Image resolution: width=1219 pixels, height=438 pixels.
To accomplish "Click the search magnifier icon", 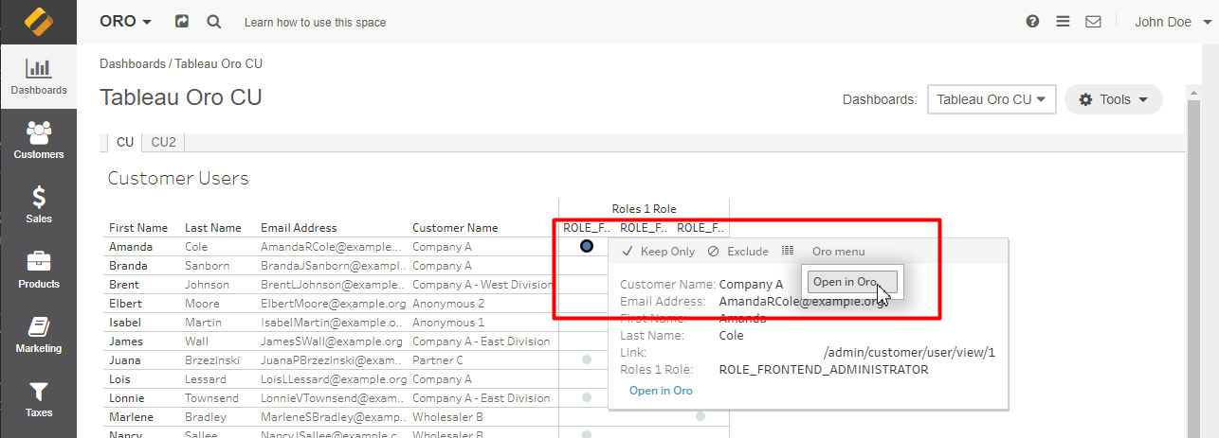I will pos(214,22).
